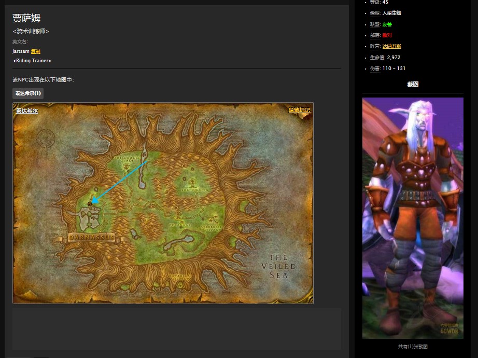
Task: Click The Veiled Sea text on map
Action: (282, 266)
